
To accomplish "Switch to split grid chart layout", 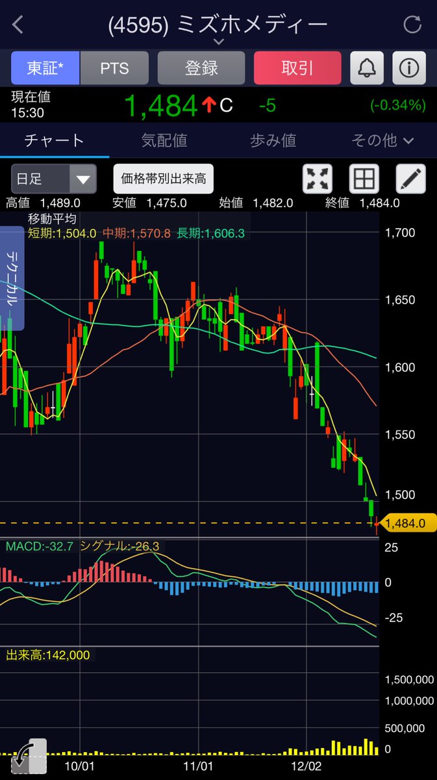I will tap(364, 178).
